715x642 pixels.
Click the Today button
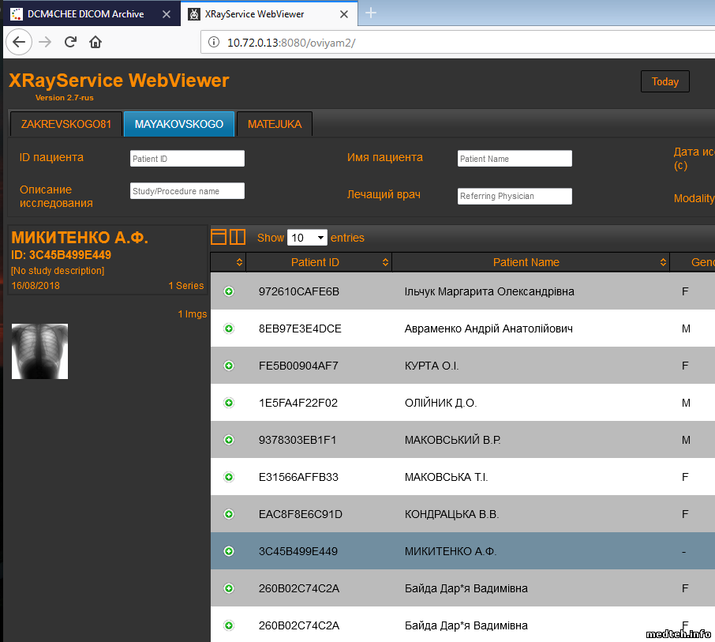coord(664,81)
